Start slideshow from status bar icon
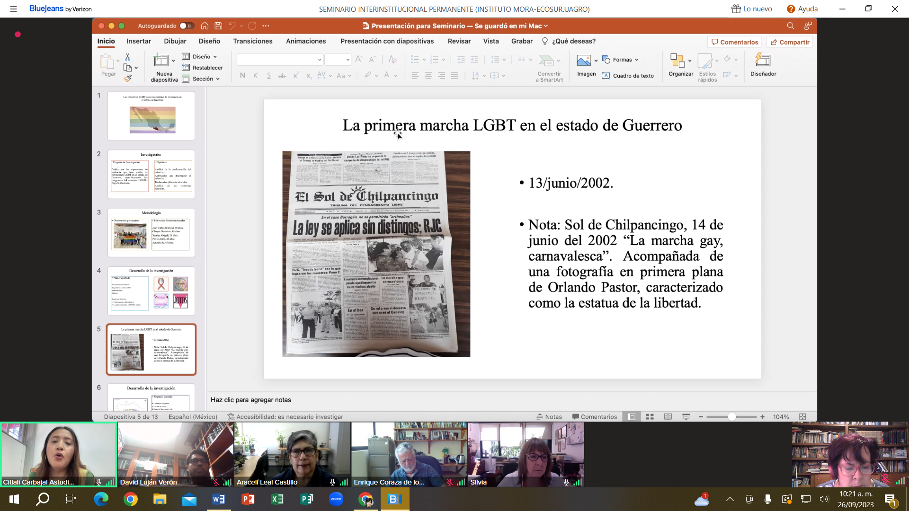The image size is (909, 511). click(x=686, y=417)
